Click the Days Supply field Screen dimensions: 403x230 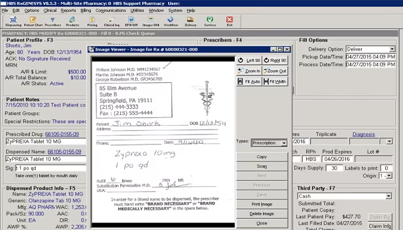[x=334, y=168]
